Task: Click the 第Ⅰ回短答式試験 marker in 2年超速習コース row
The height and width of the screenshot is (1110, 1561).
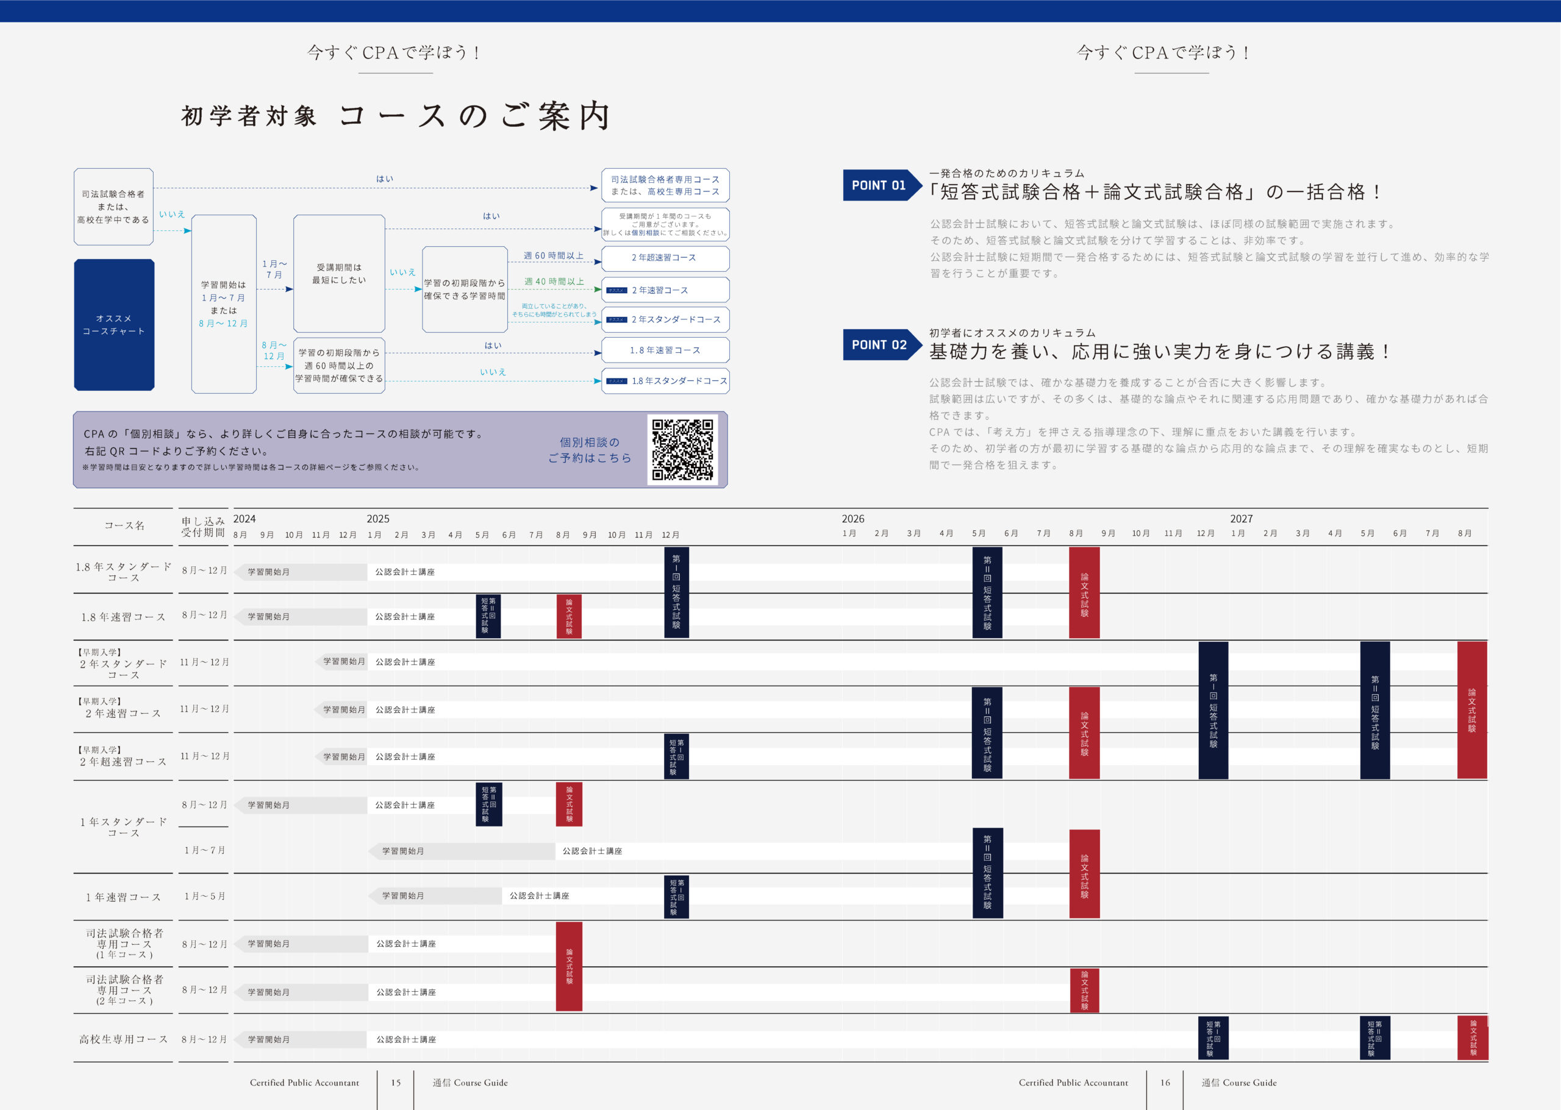Action: (676, 756)
